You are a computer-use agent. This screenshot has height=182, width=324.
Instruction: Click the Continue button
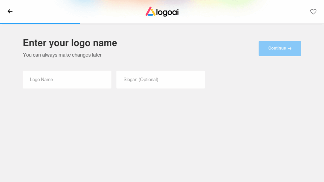coord(280,48)
